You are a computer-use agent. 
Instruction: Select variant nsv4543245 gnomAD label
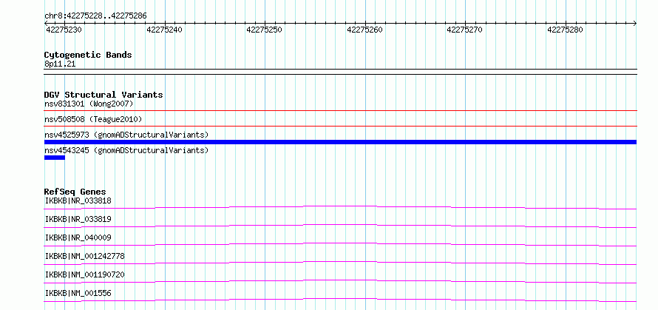[126, 150]
